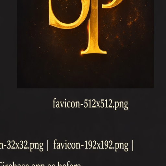166x166 pixels.
Task: Select the favicon-512x512.png caption text
Action: 90,104
